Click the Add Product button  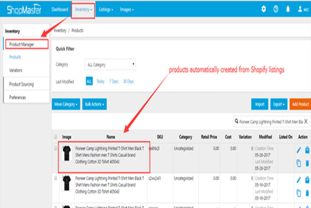300,104
